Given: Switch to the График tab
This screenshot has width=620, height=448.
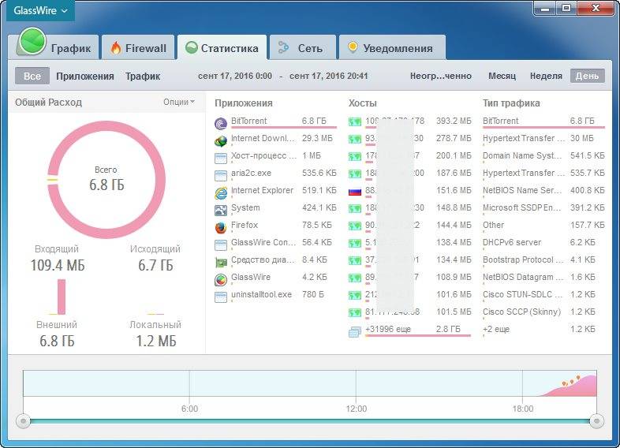Looking at the screenshot, I should point(71,48).
